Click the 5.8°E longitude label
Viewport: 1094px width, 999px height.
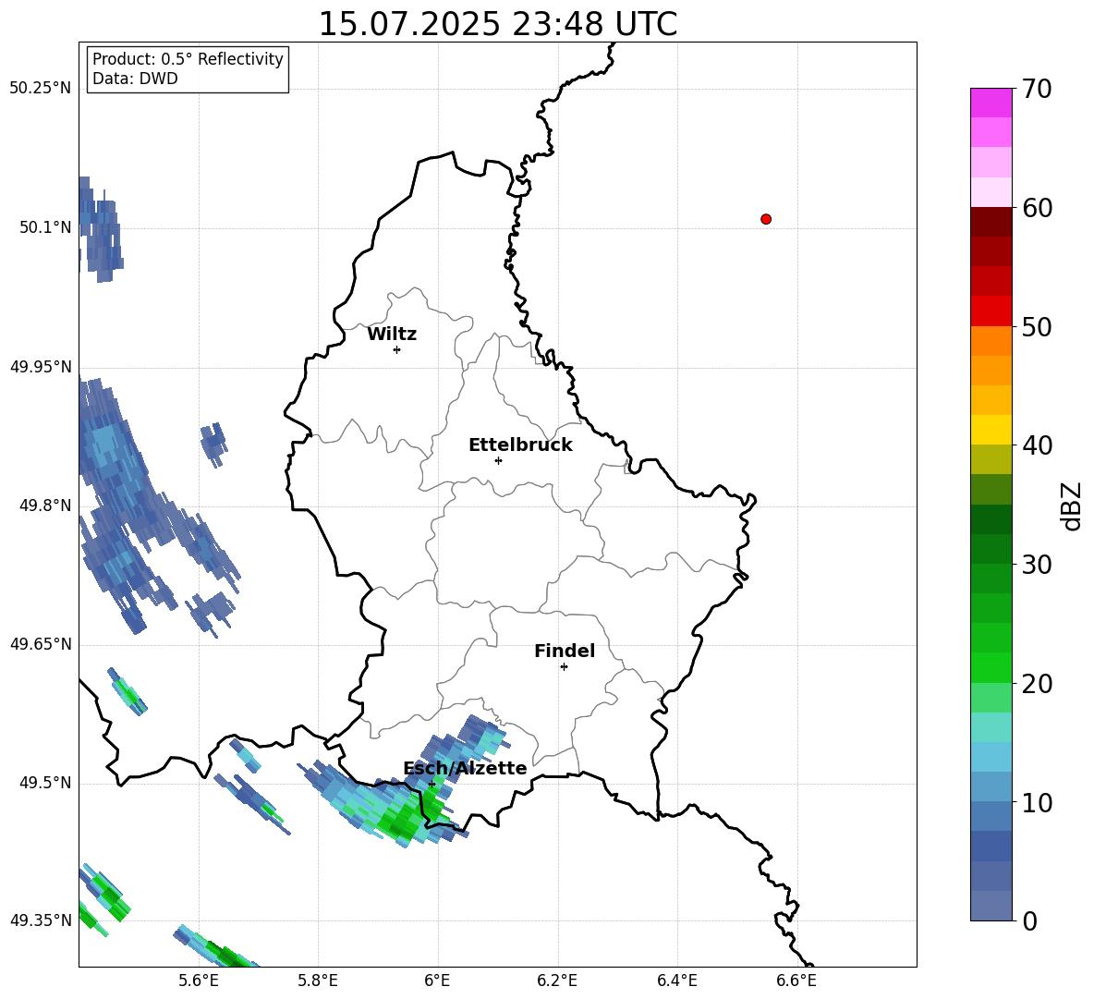tap(318, 981)
